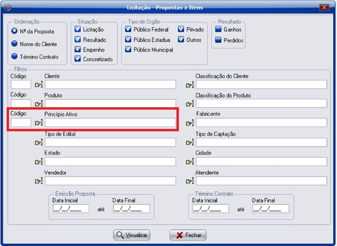The height and width of the screenshot is (246, 337).
Task: Click the Princípio Ativo lookup icon
Action: [x=38, y=123]
